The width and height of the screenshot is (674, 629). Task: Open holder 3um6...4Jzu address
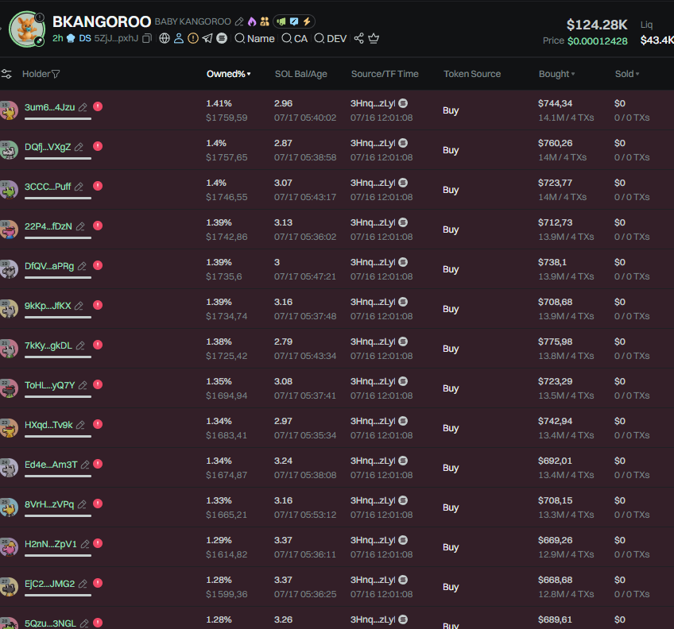pos(49,107)
